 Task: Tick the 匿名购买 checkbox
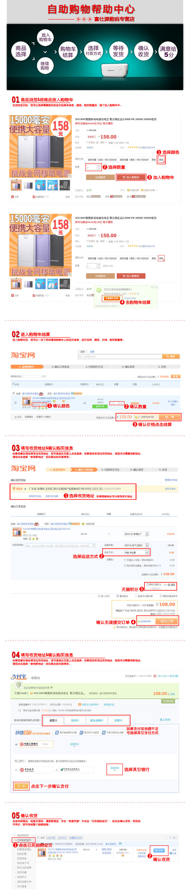(118, 596)
